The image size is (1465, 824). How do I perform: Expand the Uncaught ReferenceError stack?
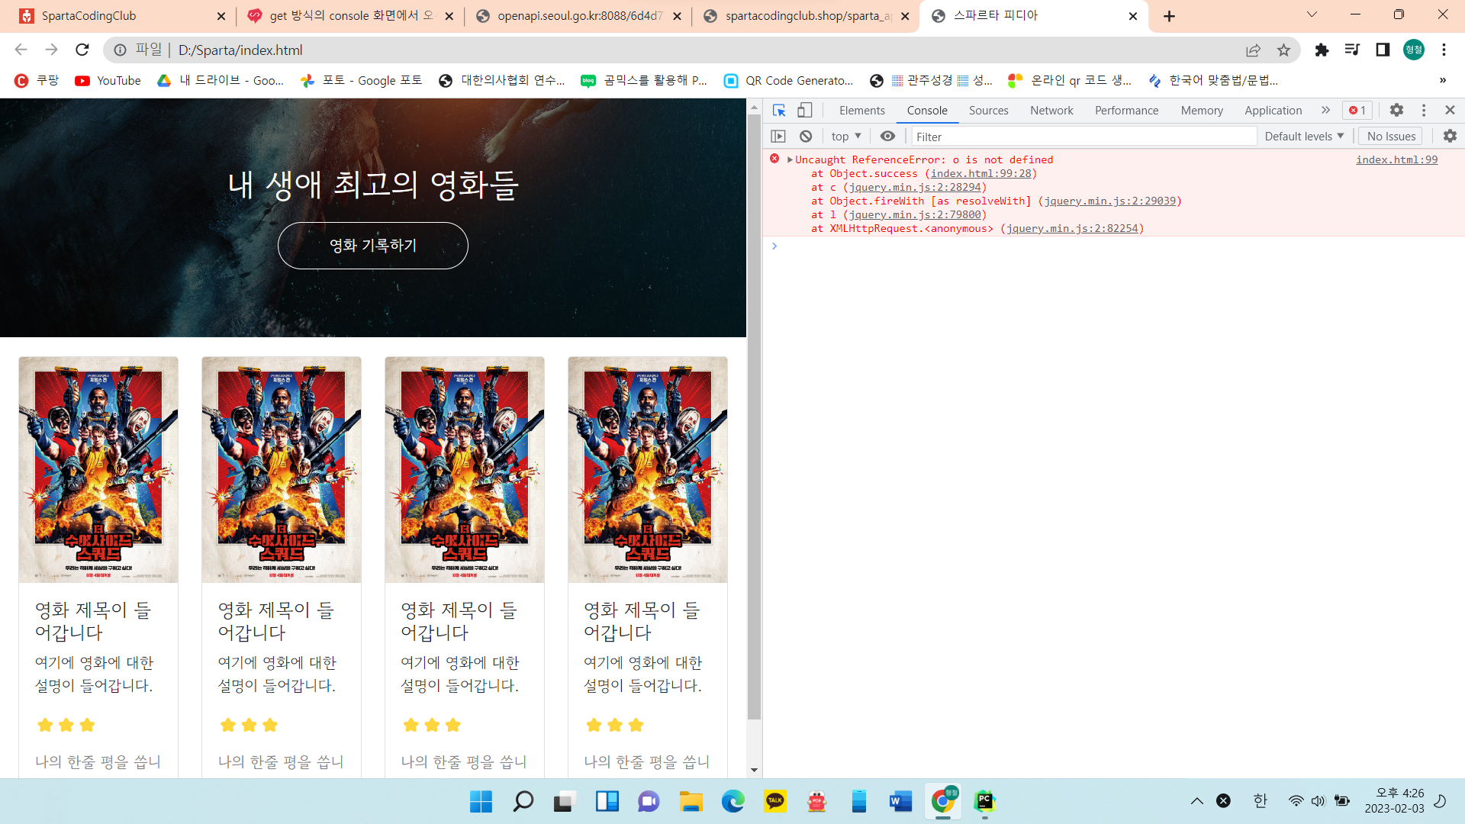click(790, 159)
